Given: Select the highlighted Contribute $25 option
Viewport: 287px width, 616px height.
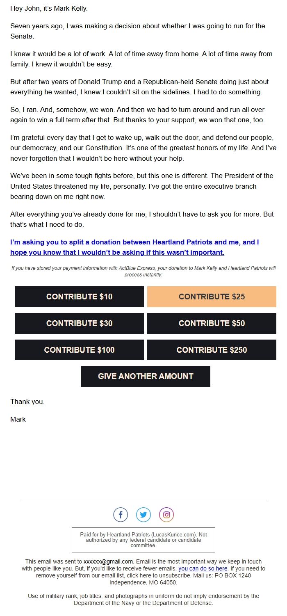Looking at the screenshot, I should (212, 297).
